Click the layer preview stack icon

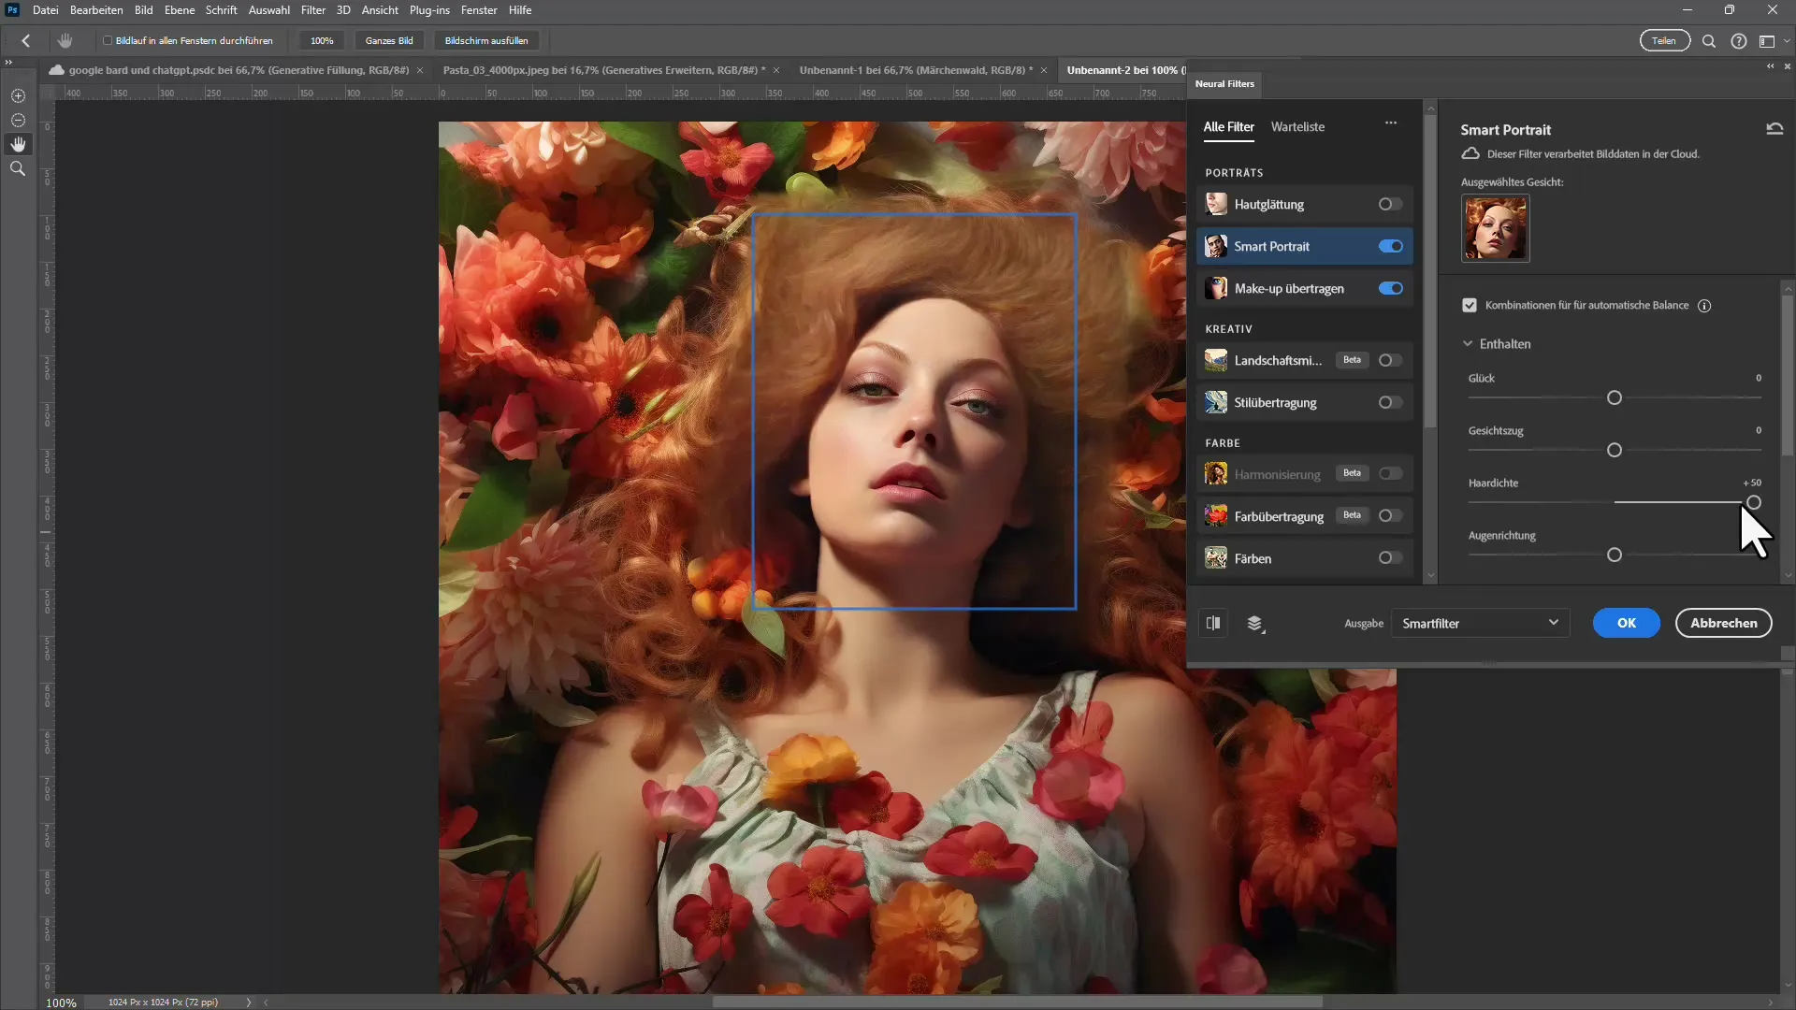pos(1255,624)
